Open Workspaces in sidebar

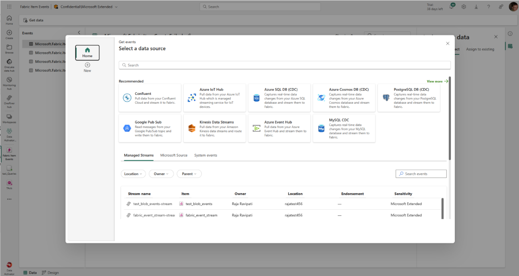pyautogui.click(x=9, y=119)
